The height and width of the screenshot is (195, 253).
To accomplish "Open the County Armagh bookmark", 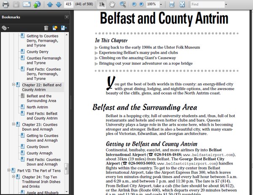I will [x=40, y=153].
